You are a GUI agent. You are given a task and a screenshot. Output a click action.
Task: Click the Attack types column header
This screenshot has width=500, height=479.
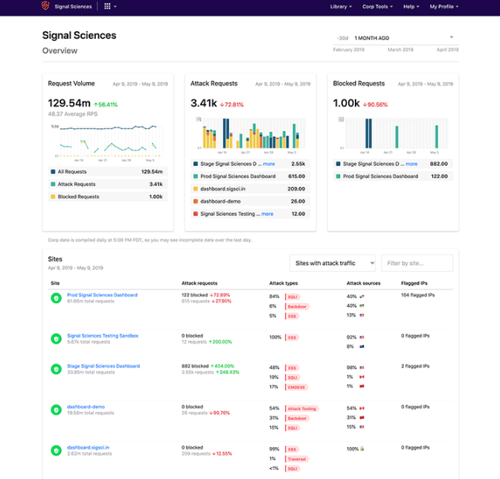pos(283,283)
